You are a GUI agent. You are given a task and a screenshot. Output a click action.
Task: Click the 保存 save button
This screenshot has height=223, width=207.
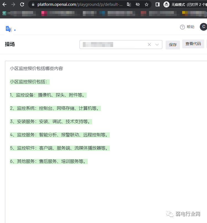[x=173, y=45]
